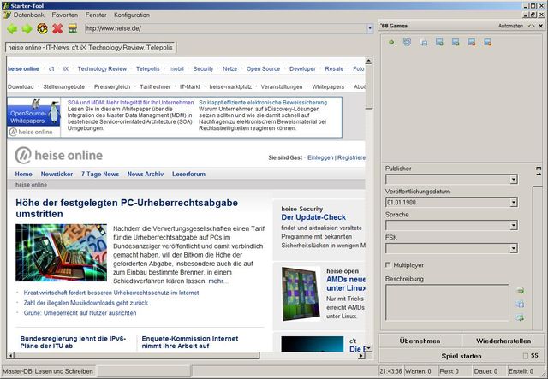The height and width of the screenshot is (379, 548).
Task: Open the Security link in top navigation
Action: tap(203, 68)
